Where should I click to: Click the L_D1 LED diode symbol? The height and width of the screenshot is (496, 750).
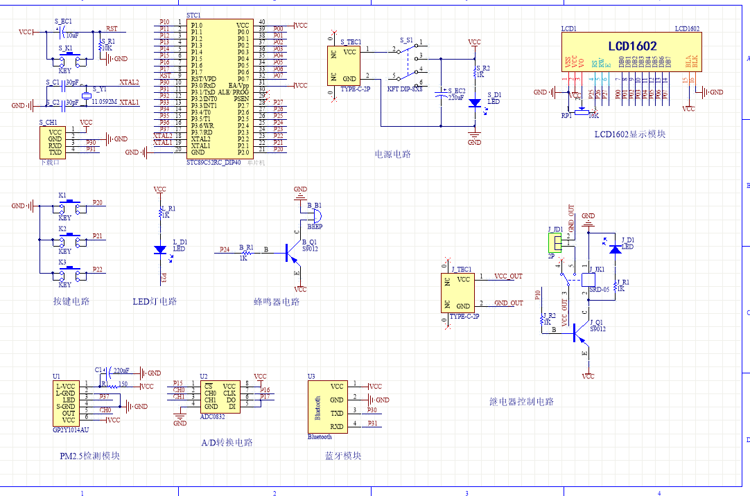pyautogui.click(x=160, y=249)
